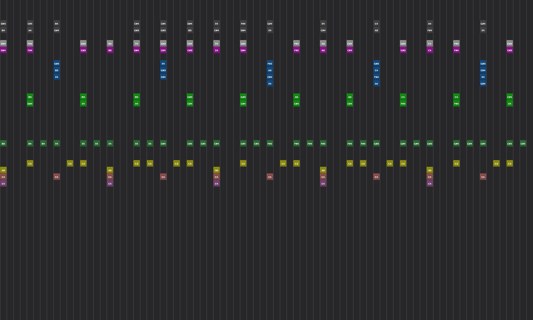This screenshot has width=533, height=320.
Task: Click blue G#3 note directly above blue C4
Action: click(376, 64)
